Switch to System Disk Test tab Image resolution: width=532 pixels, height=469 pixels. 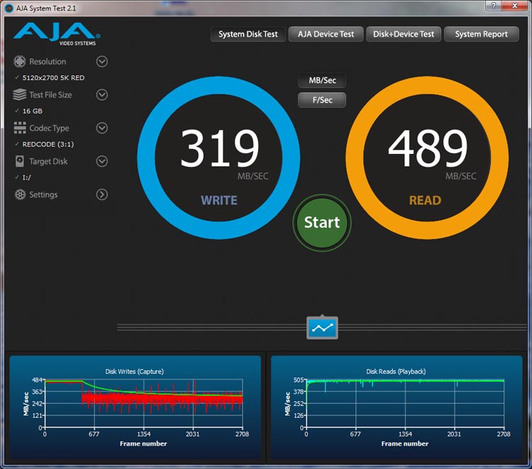248,34
